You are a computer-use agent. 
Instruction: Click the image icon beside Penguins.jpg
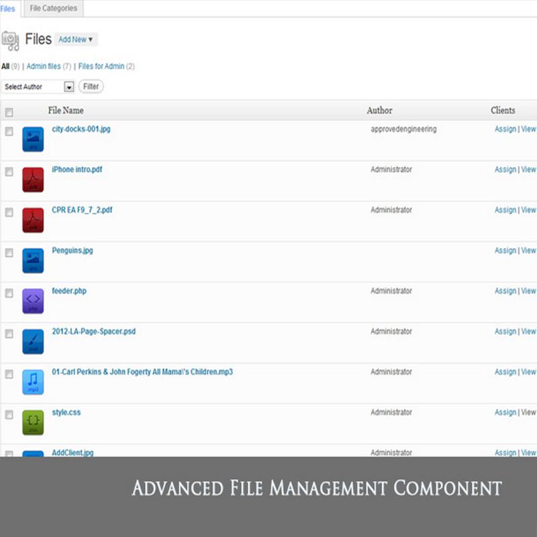[x=33, y=260]
